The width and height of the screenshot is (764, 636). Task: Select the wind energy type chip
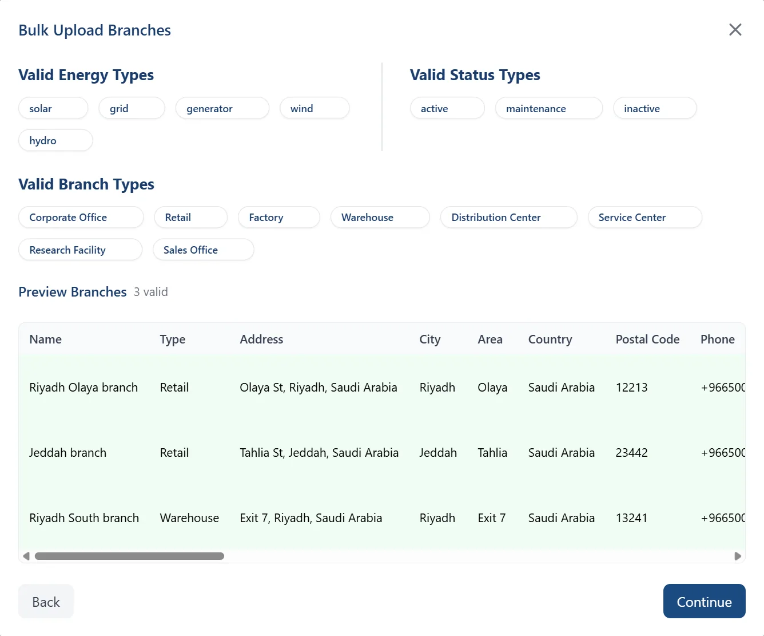pos(315,108)
